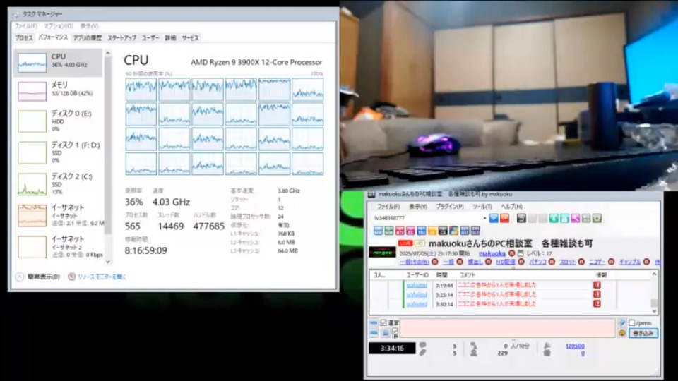Click the leftmost icon in the lower plugin icon row
Viewport: 678px width, 381px height.
click(x=379, y=231)
